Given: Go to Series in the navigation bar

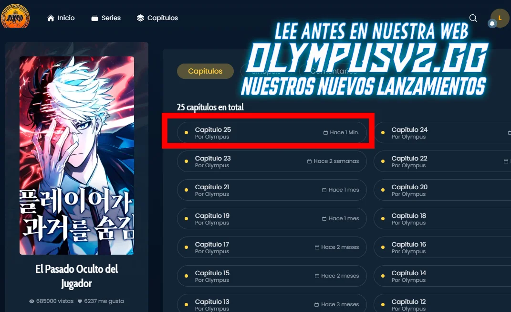Looking at the screenshot, I should click(x=106, y=18).
